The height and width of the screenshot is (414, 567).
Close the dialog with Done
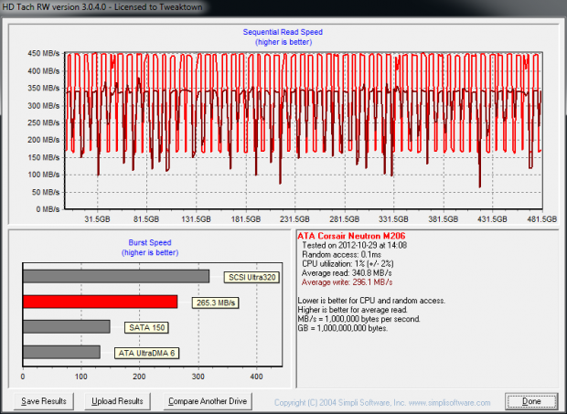pyautogui.click(x=531, y=401)
